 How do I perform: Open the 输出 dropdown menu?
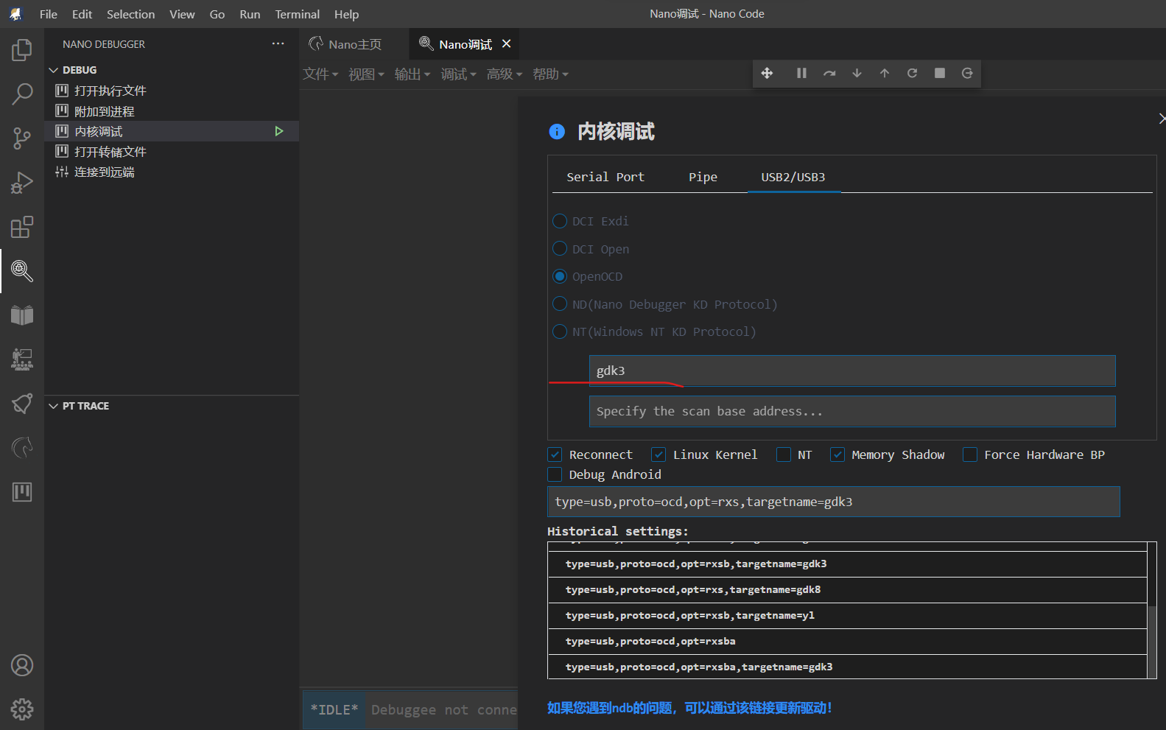(x=412, y=74)
